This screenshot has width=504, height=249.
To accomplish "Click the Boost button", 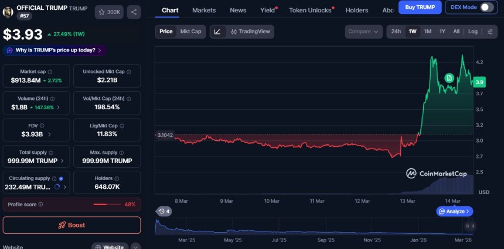I will point(71,225).
